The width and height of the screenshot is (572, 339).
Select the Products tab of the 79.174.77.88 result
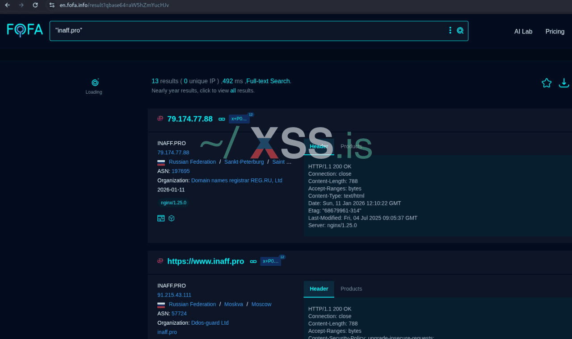[x=351, y=146]
